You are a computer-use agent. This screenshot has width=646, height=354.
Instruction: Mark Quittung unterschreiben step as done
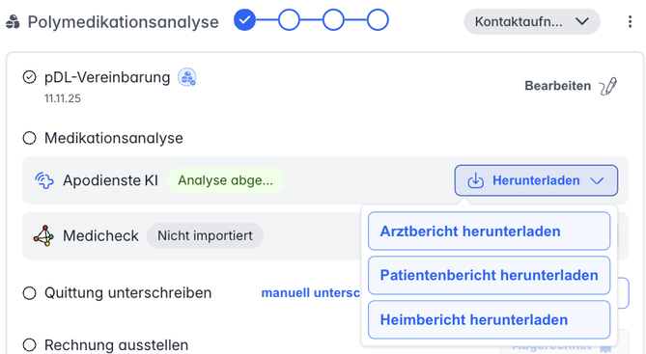point(29,293)
